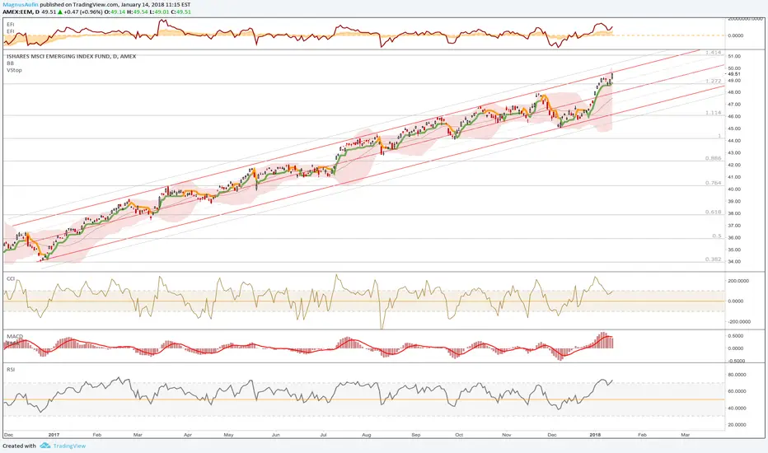
Task: Click the 0.886 Fibonacci level label
Action: 713,158
